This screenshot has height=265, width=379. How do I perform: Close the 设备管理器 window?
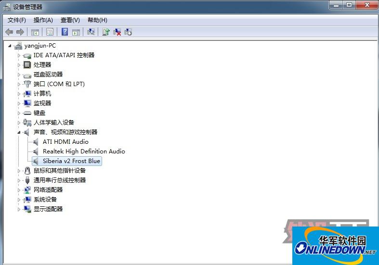[x=367, y=5]
